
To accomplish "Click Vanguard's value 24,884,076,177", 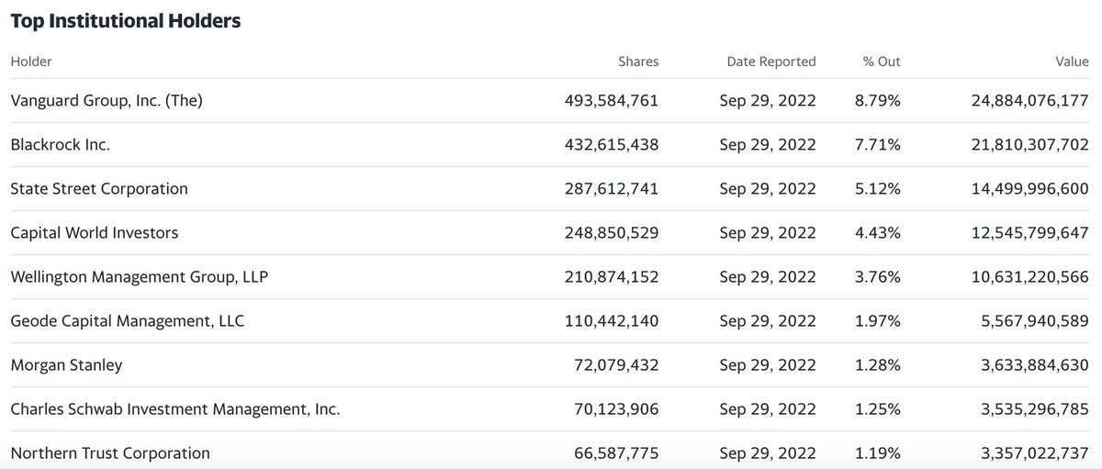I will click(1029, 101).
